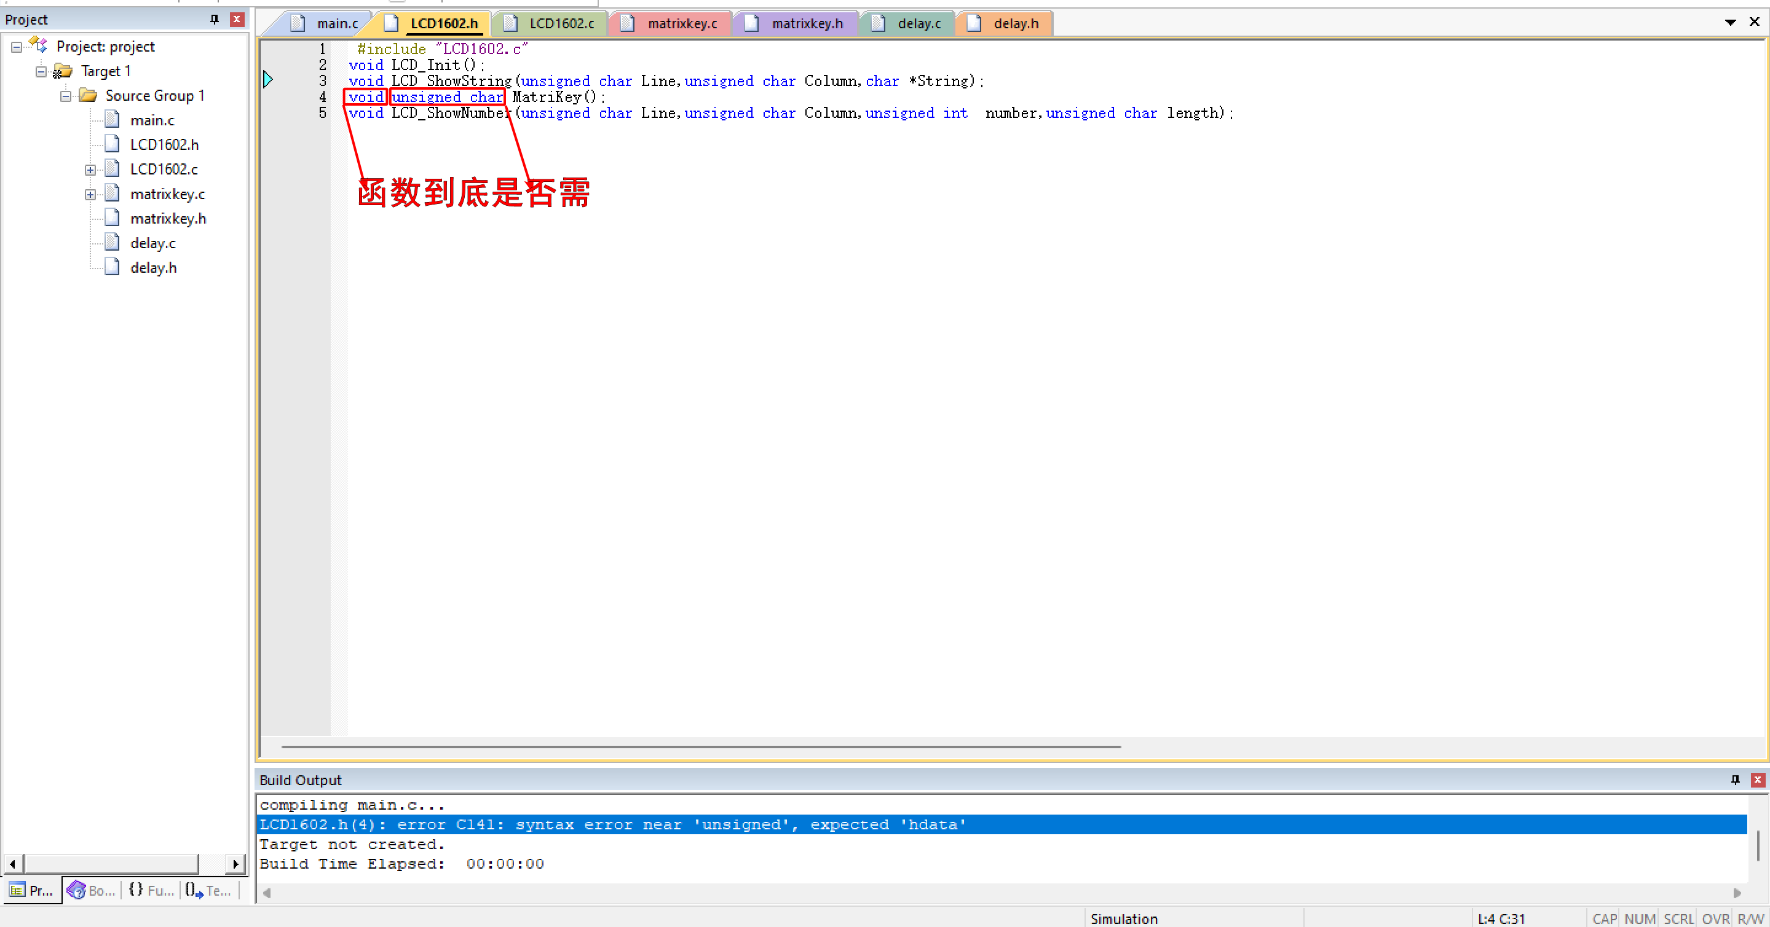Click the R/W status indicator
1770x927 pixels.
tap(1750, 919)
